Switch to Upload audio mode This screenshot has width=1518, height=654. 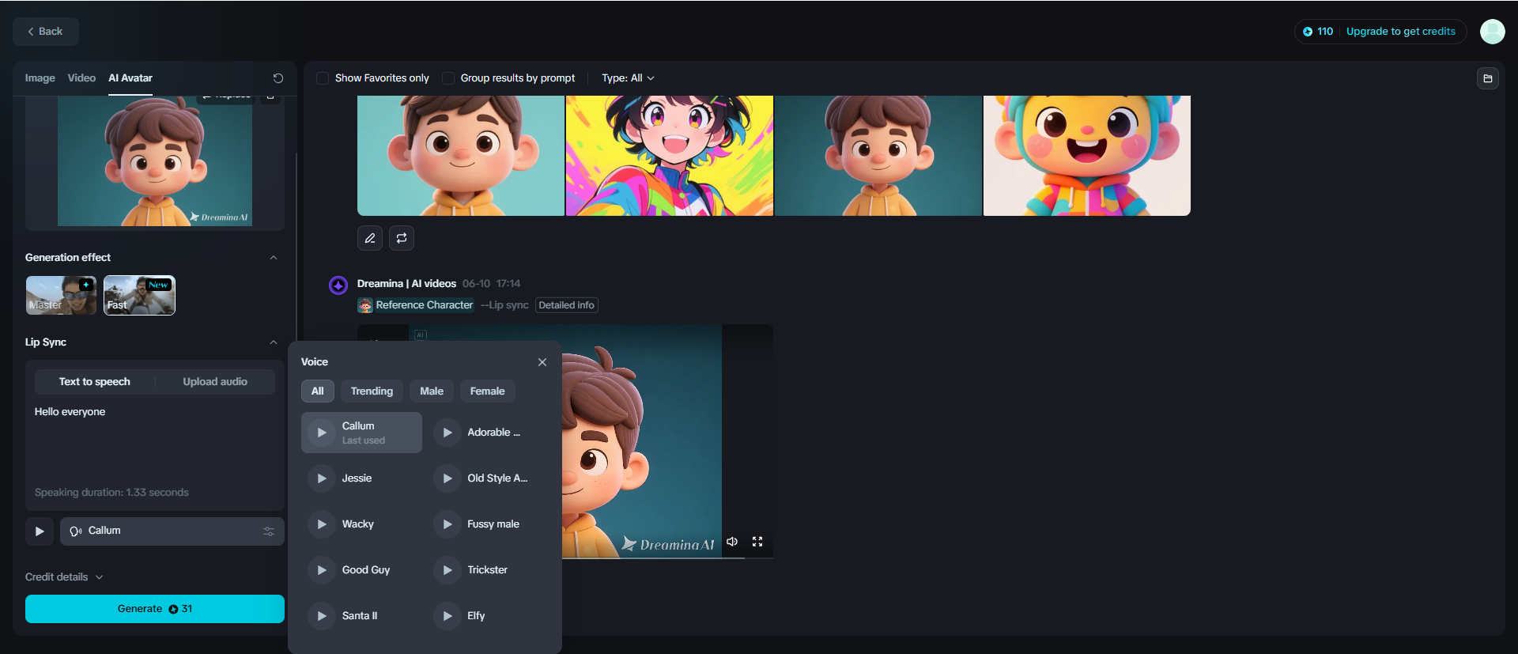[x=215, y=382]
